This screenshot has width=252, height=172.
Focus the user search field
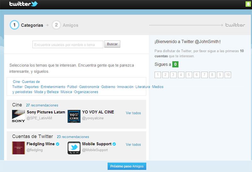pyautogui.click(x=68, y=45)
